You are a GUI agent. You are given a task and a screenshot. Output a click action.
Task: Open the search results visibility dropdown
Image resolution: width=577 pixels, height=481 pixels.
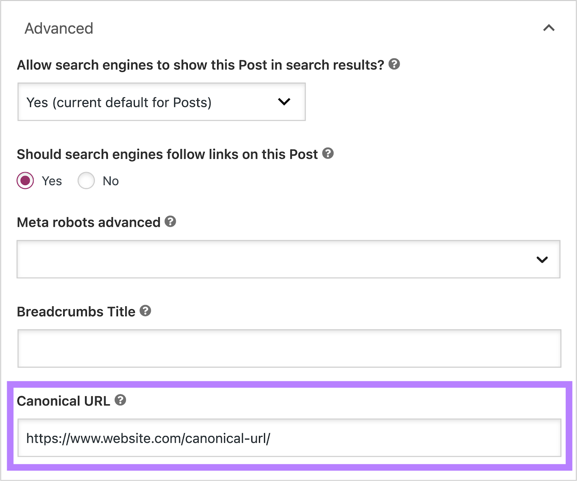tap(161, 102)
